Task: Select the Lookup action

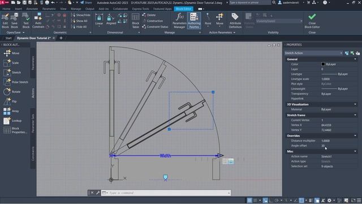Action: (x=12, y=121)
